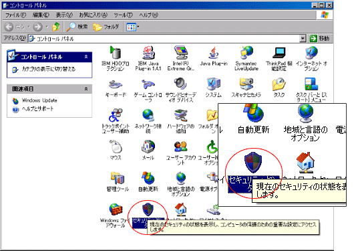Screen dimensions: 354x251
Task: Open the IBM HDD Protection icon
Action: 115,58
